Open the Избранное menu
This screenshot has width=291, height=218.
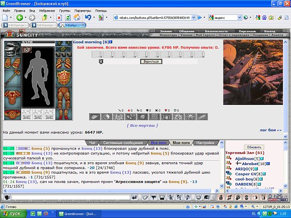pos(47,11)
